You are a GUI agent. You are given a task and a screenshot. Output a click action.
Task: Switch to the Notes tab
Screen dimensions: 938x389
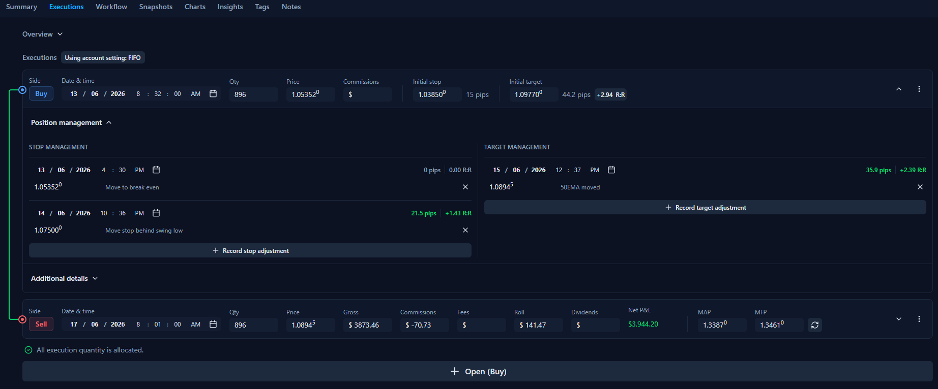tap(291, 7)
